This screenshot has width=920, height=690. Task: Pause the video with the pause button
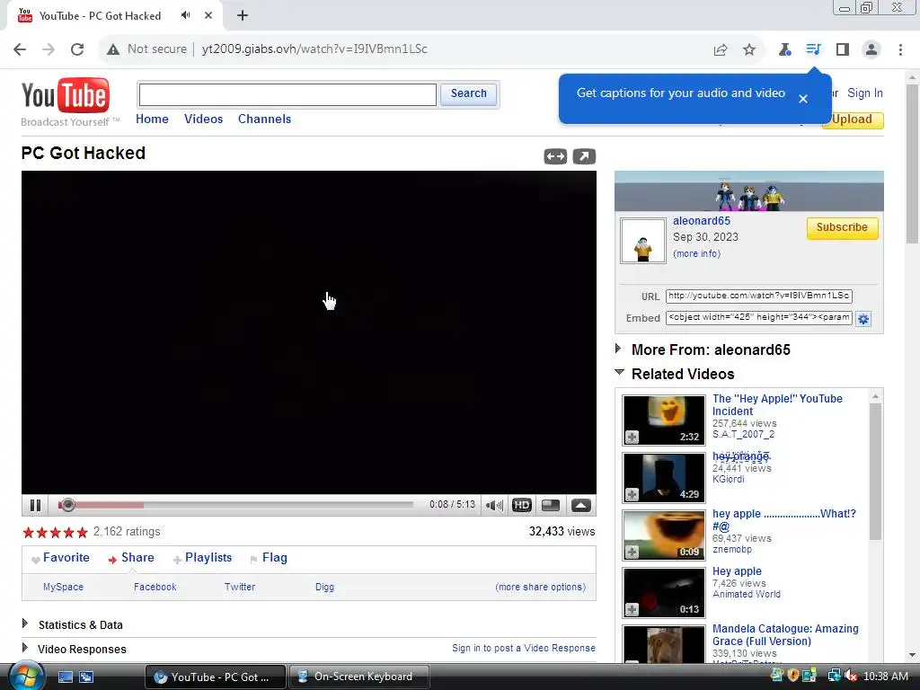pyautogui.click(x=35, y=505)
